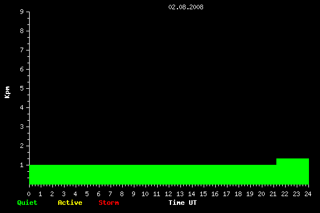Click the Time UT axis label
The height and width of the screenshot is (213, 320).
(x=183, y=203)
